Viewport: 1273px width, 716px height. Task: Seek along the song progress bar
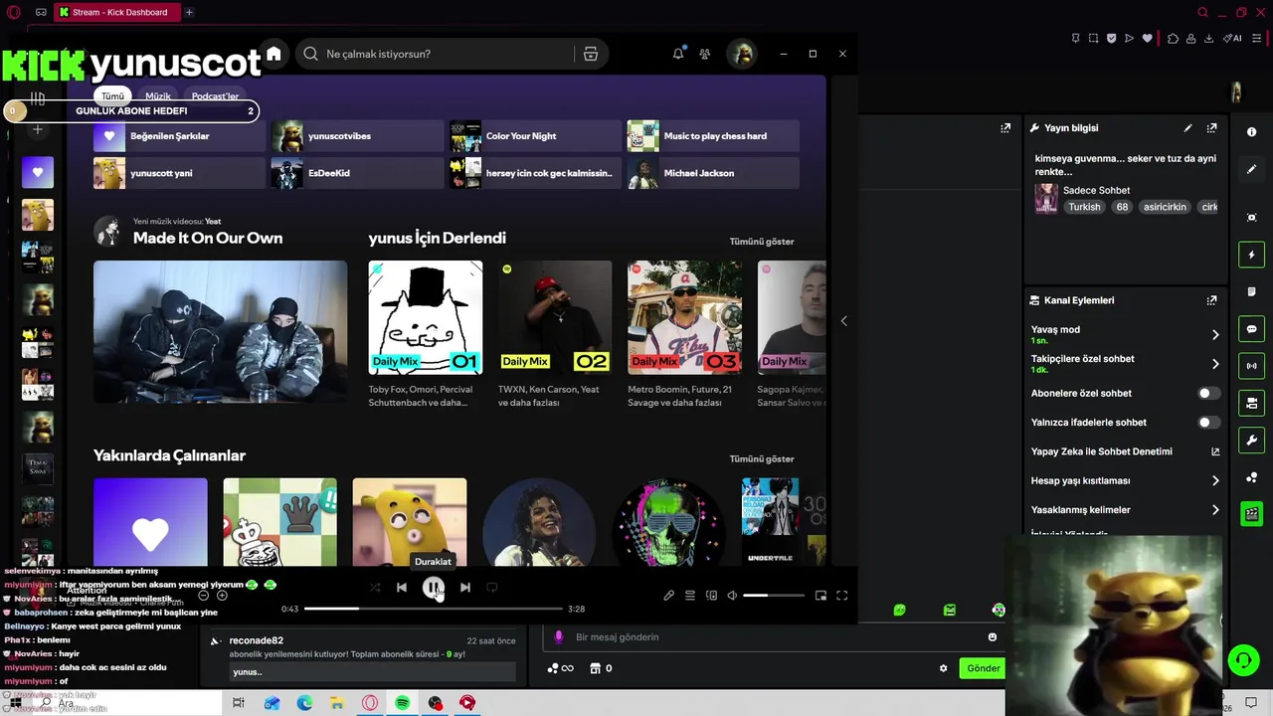433,609
